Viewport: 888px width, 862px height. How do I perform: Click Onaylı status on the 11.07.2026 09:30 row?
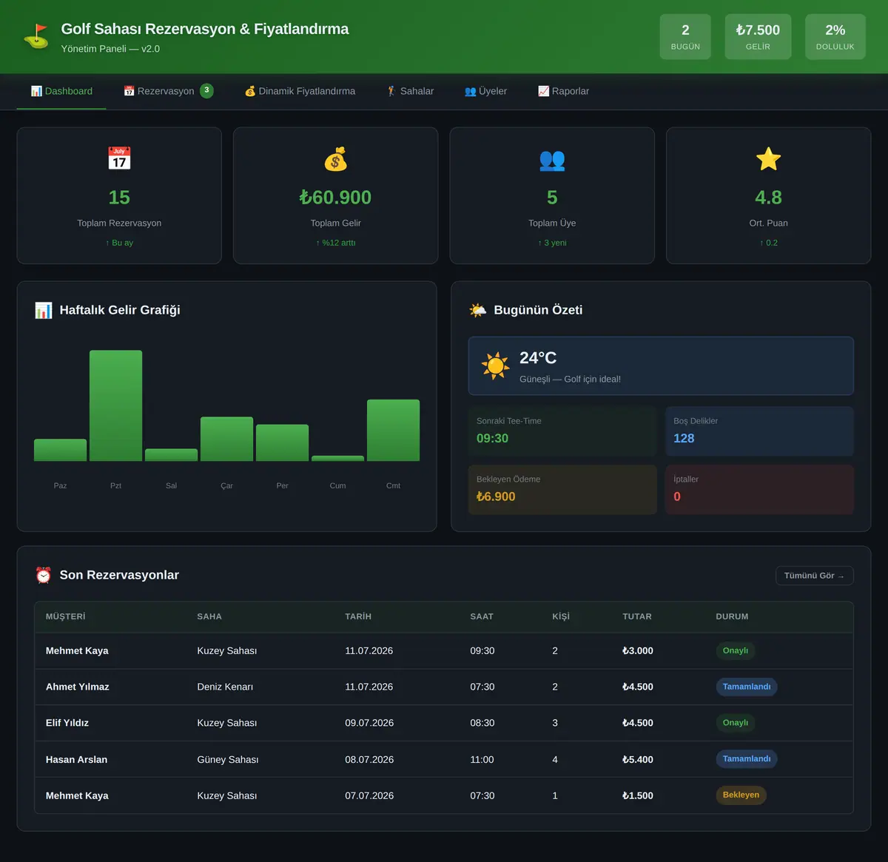pos(736,650)
